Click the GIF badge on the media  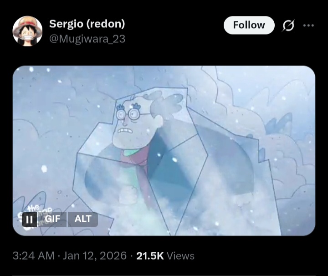52,219
